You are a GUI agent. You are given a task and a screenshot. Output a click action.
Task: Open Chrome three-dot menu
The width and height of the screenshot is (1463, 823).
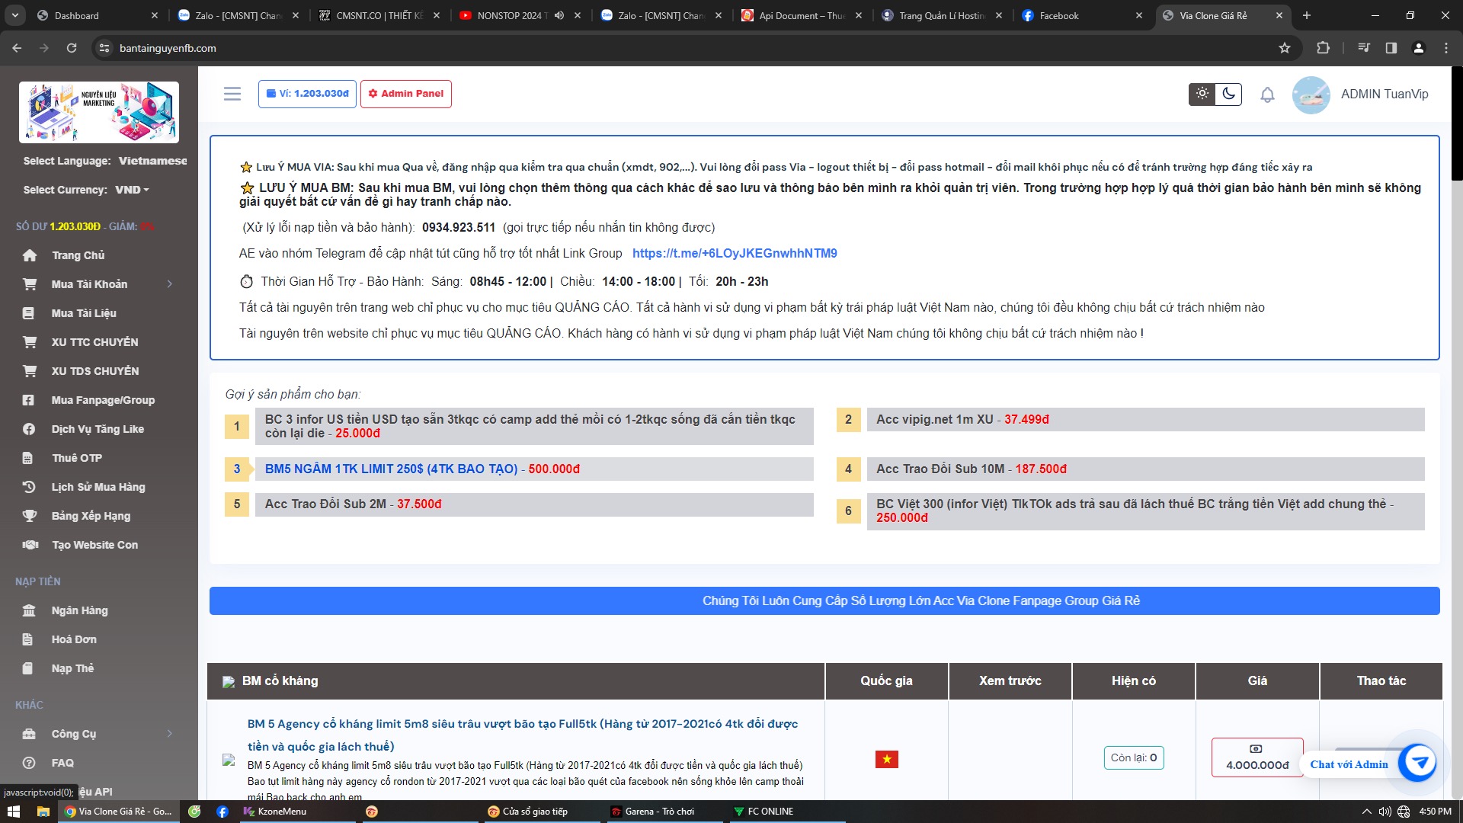pyautogui.click(x=1446, y=48)
